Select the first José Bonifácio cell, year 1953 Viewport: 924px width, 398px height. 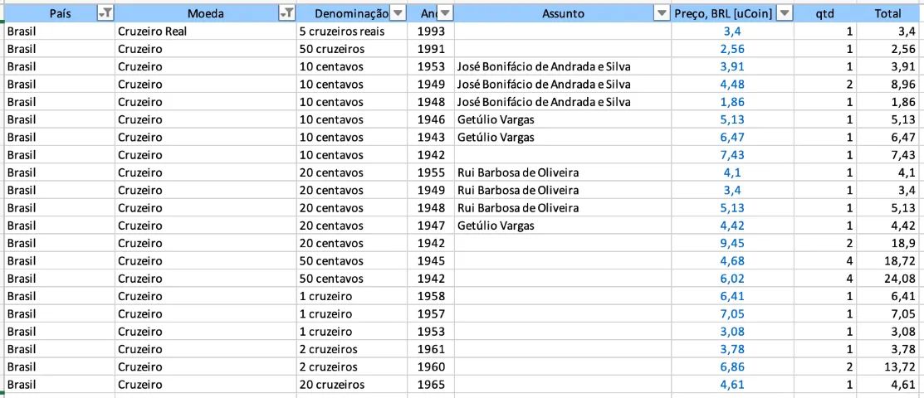pyautogui.click(x=563, y=66)
